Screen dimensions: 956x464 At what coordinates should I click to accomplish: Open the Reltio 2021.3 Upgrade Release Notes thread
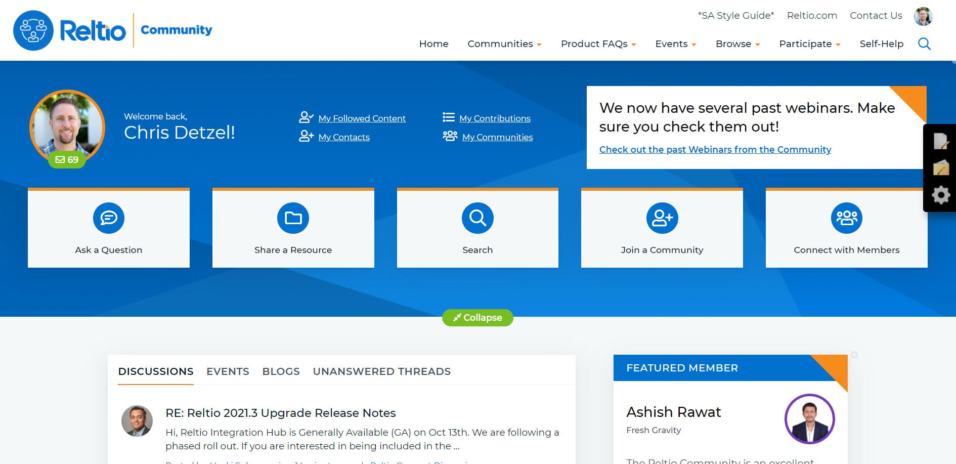[280, 413]
